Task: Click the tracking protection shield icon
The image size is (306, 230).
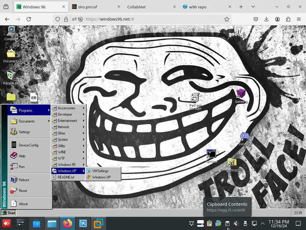Action: (58, 19)
